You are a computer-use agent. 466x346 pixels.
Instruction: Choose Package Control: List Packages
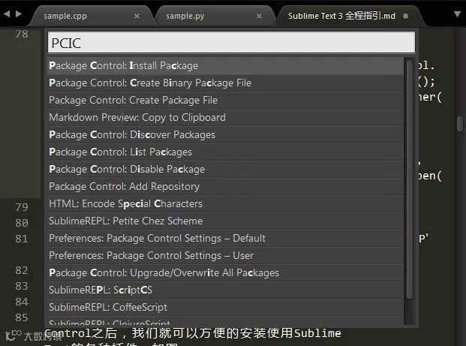(226, 152)
